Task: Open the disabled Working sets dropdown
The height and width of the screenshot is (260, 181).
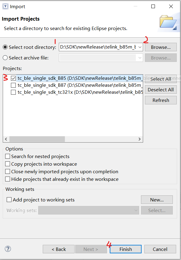Action: pyautogui.click(x=89, y=210)
